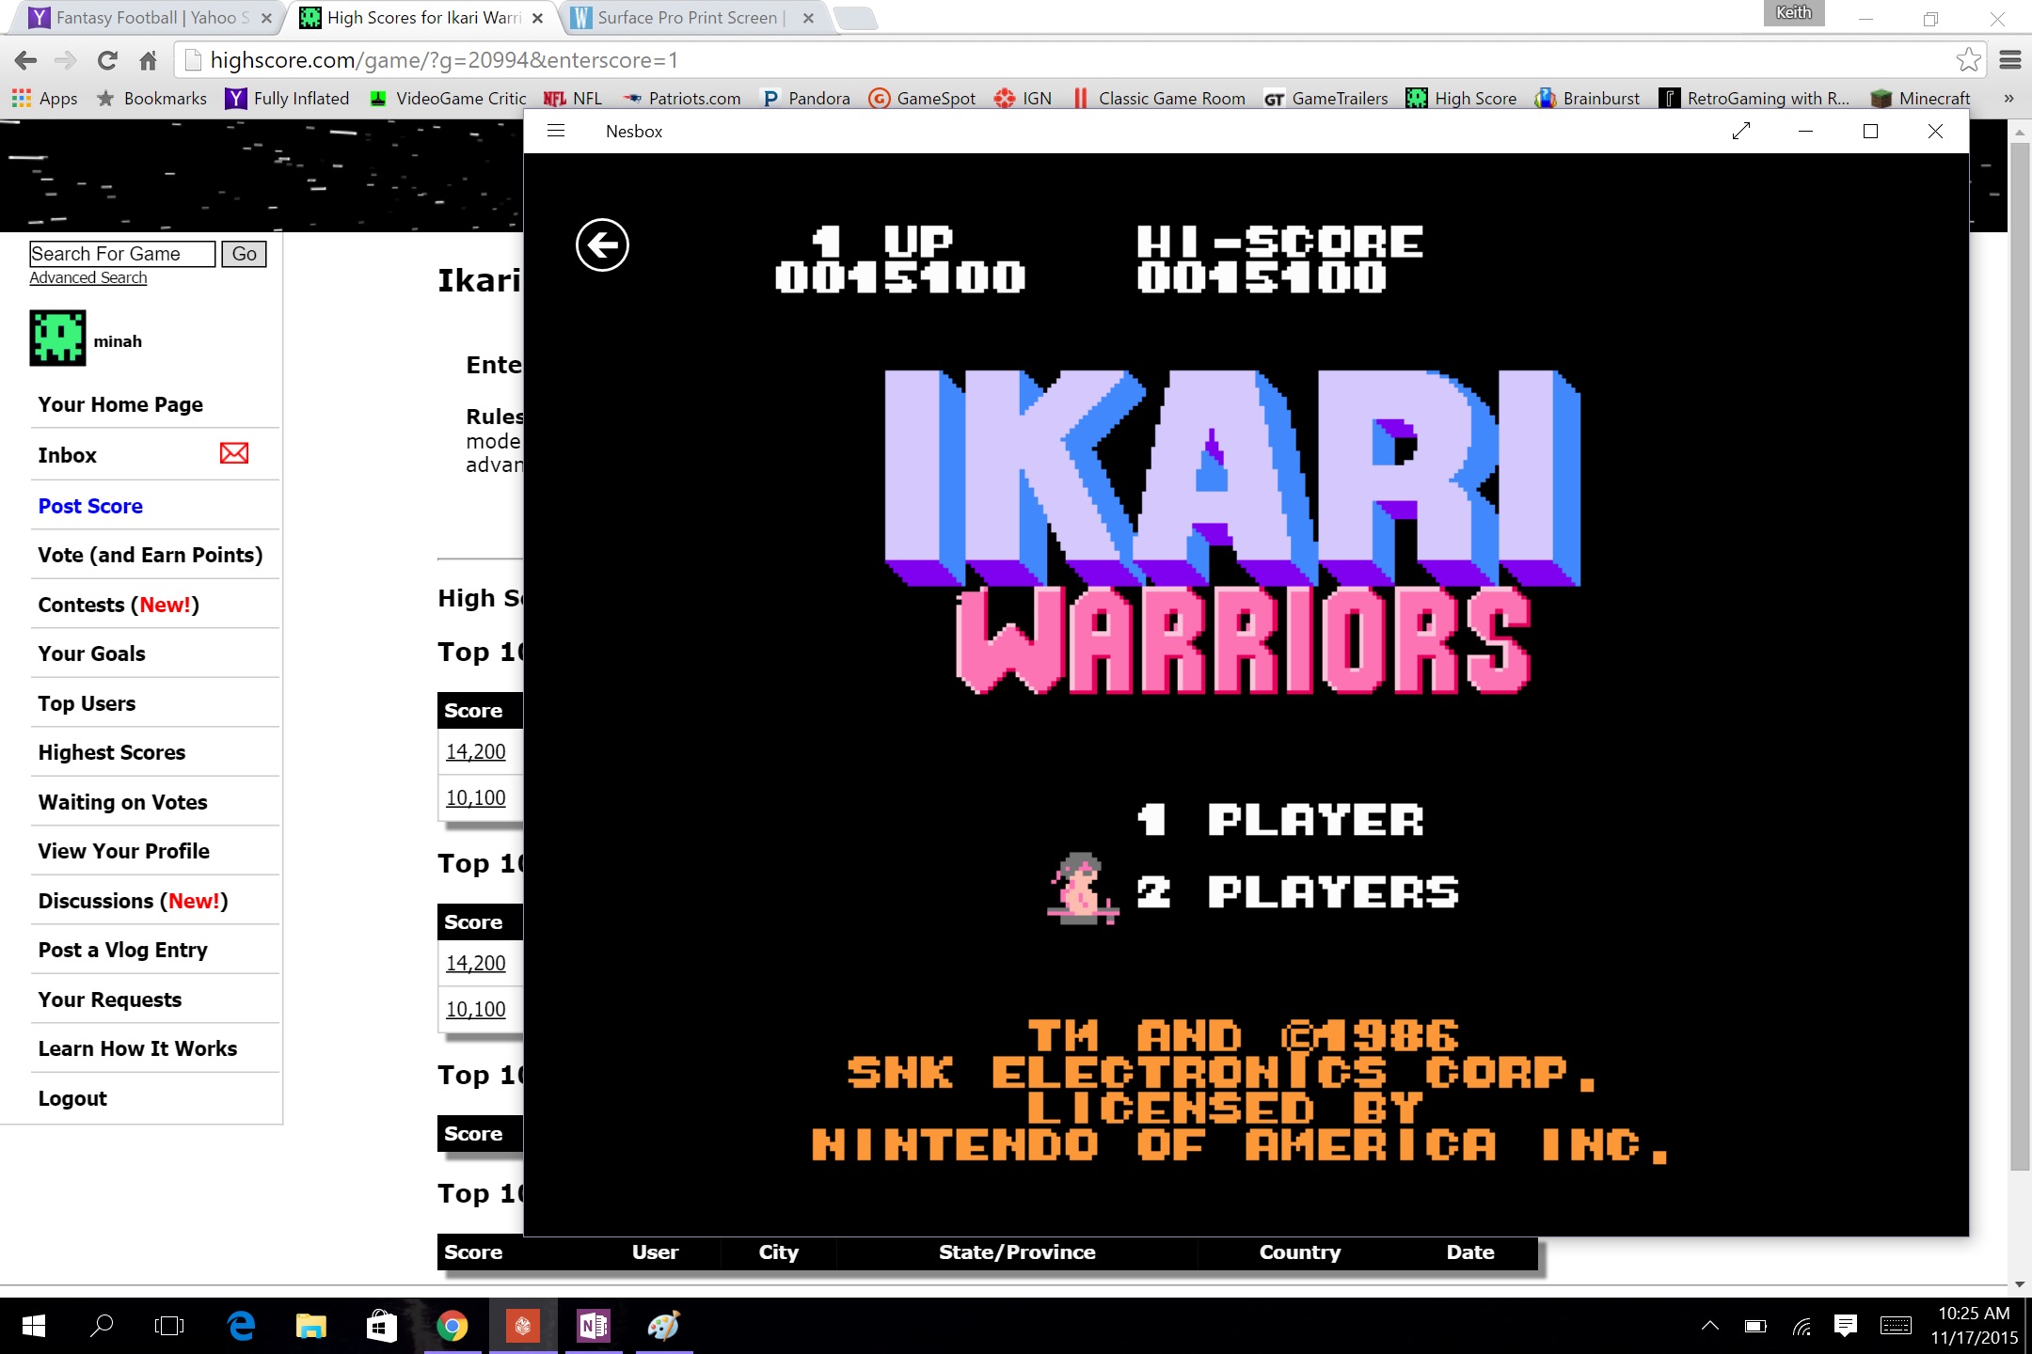Open Top Users in the sidebar
This screenshot has height=1354, width=2032.
pos(87,703)
